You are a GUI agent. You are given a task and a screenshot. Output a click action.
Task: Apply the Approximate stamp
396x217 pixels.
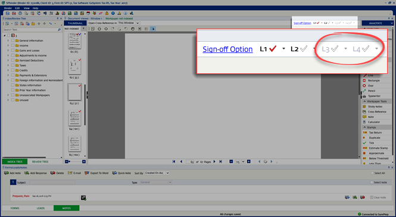(x=376, y=153)
